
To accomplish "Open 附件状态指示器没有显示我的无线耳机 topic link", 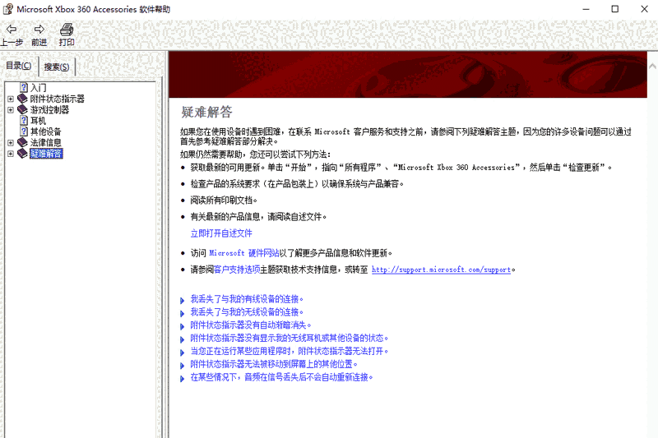I will (290, 338).
